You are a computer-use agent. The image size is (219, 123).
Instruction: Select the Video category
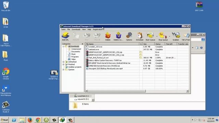click(72, 59)
